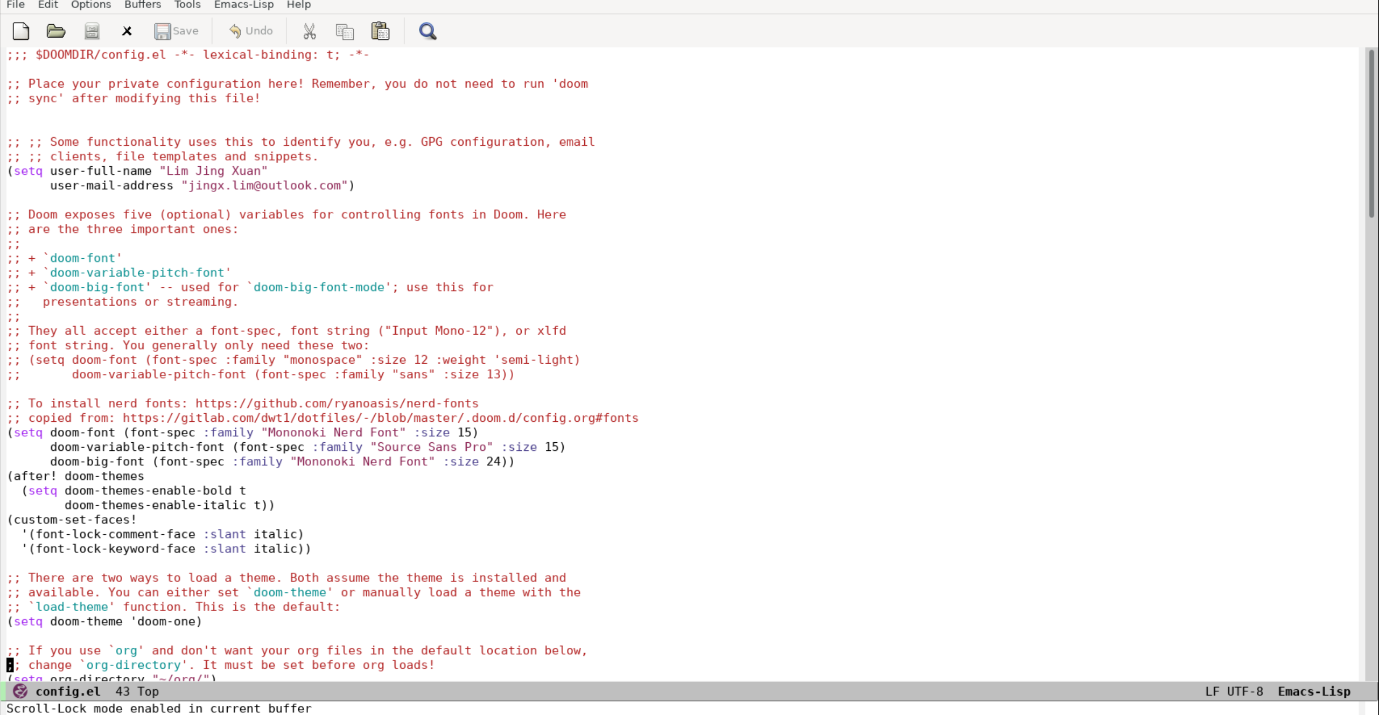Click the vertical scrollbar on the right
Image resolution: width=1379 pixels, height=715 pixels.
[x=1371, y=129]
